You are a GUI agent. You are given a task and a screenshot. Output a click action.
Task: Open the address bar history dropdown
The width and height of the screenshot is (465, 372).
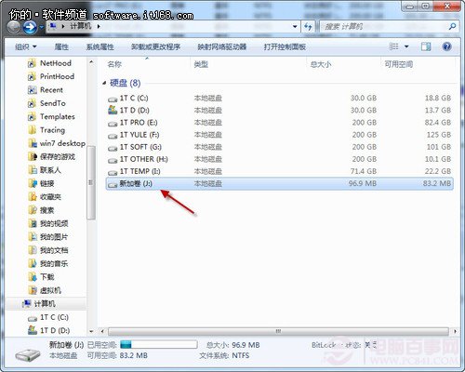coord(295,27)
